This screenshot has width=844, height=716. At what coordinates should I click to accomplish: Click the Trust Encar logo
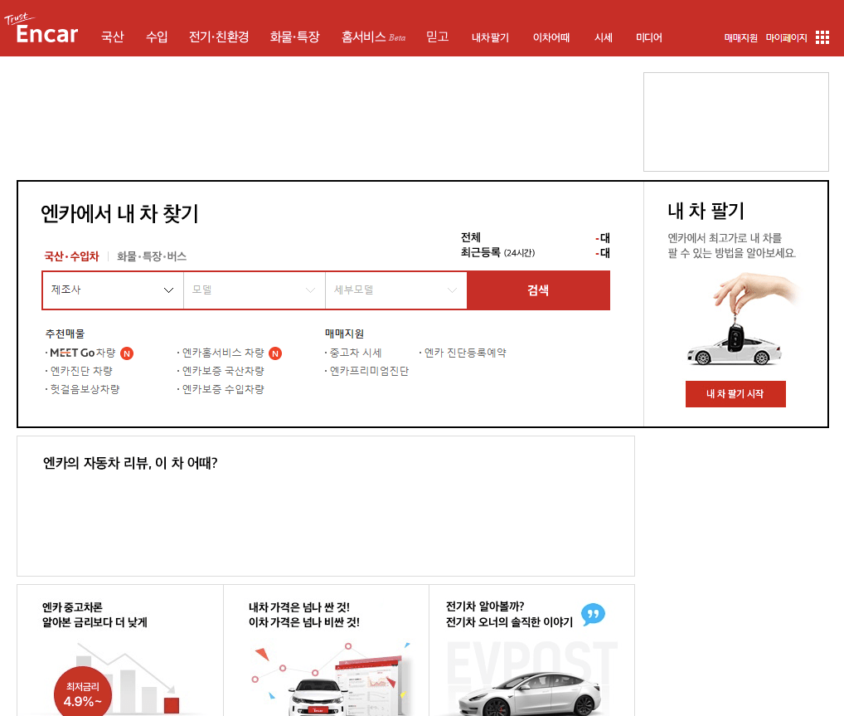41,29
